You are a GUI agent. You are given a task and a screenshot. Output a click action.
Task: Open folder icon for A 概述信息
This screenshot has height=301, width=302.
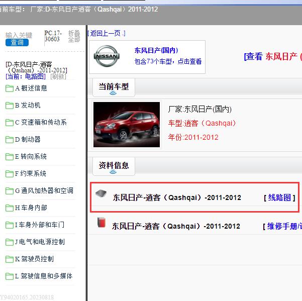[10, 88]
